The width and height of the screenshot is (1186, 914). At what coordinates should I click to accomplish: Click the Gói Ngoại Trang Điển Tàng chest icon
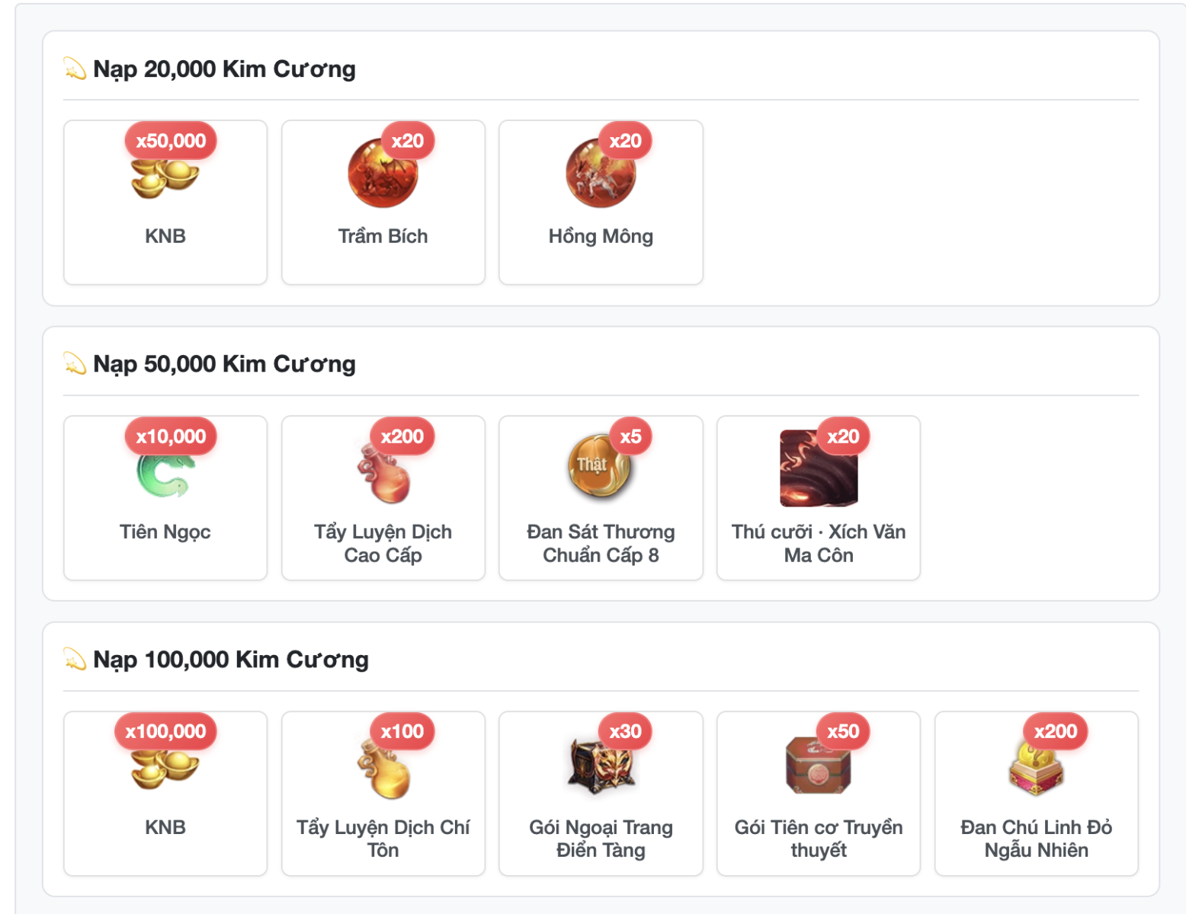click(601, 766)
